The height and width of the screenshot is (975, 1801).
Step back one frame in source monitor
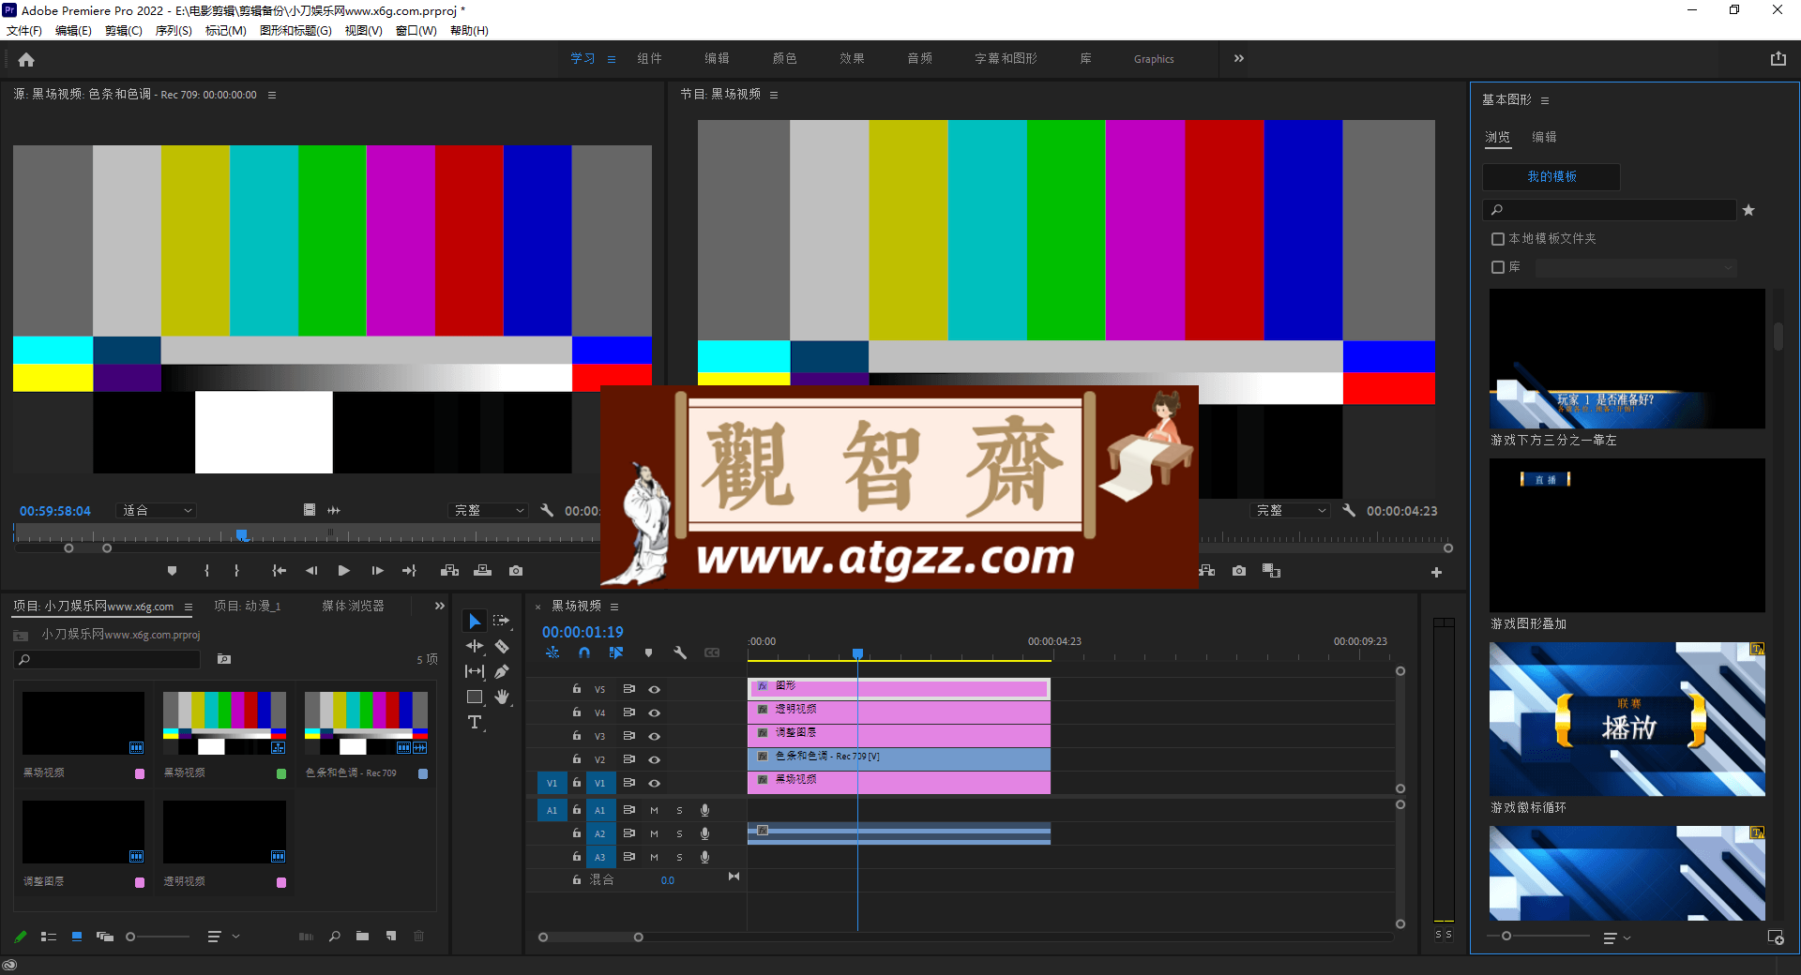tap(311, 570)
